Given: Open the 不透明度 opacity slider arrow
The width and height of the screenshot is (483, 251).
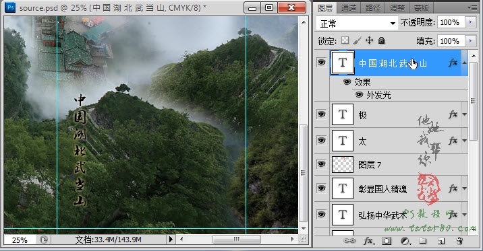Looking at the screenshot, I should point(470,22).
